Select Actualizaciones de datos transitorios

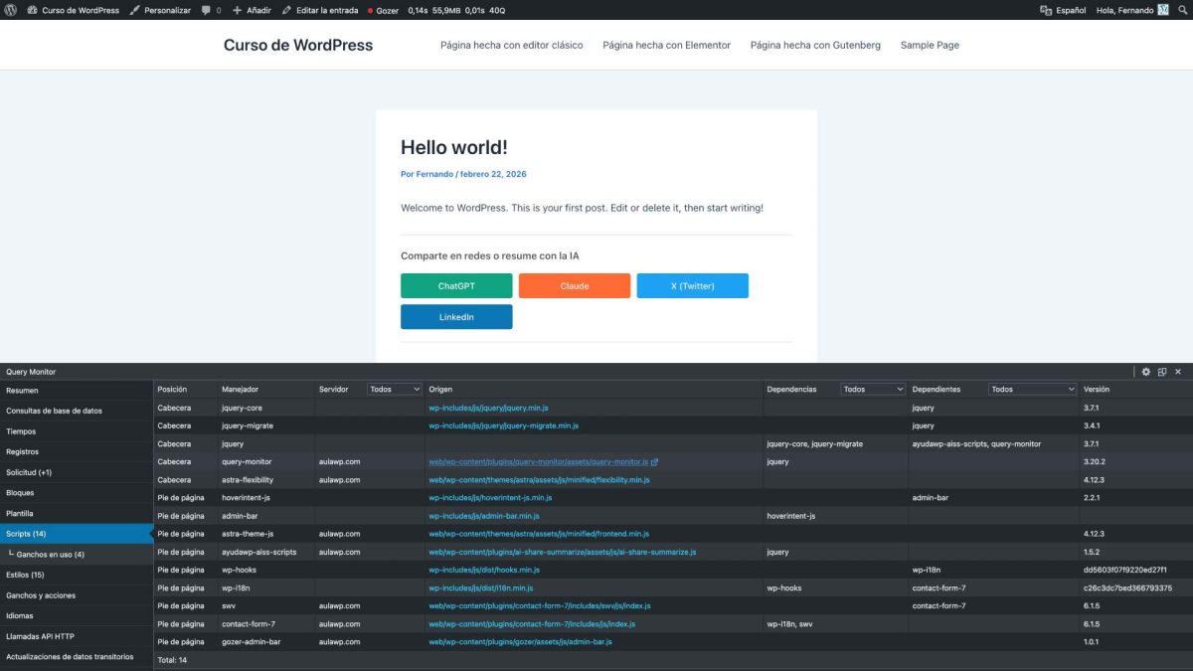tap(77, 656)
